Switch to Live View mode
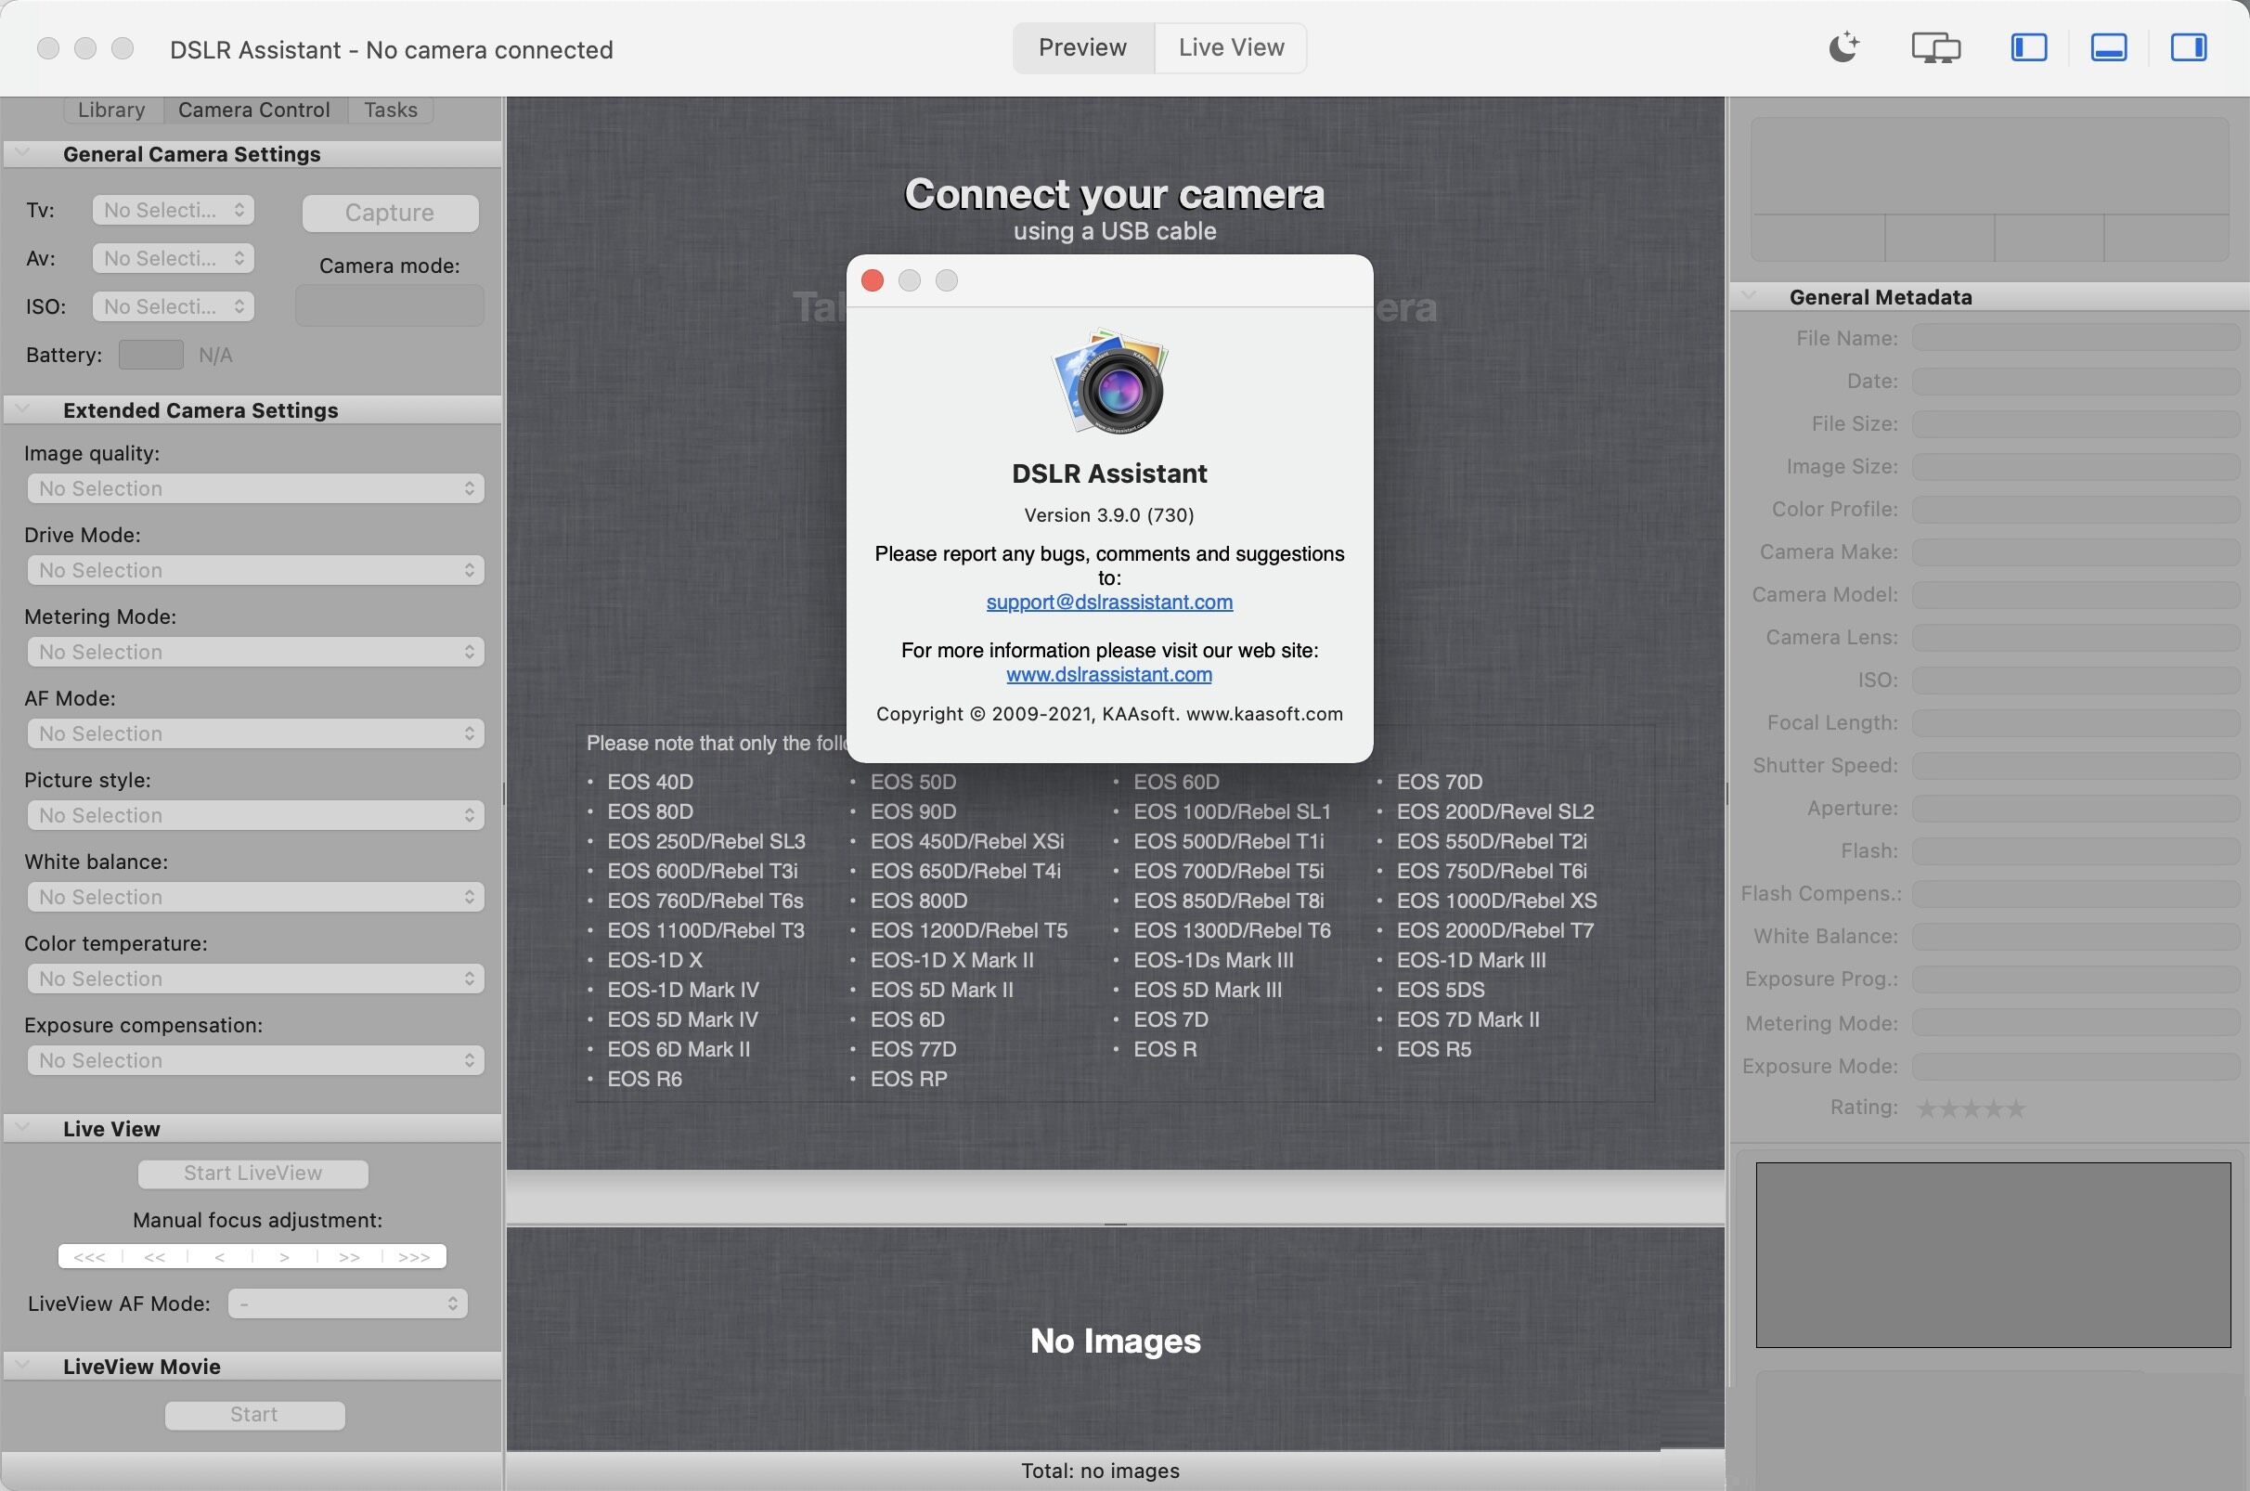The height and width of the screenshot is (1491, 2250). point(1231,46)
